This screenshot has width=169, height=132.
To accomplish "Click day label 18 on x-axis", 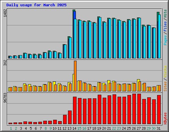I will (x=94, y=128).
